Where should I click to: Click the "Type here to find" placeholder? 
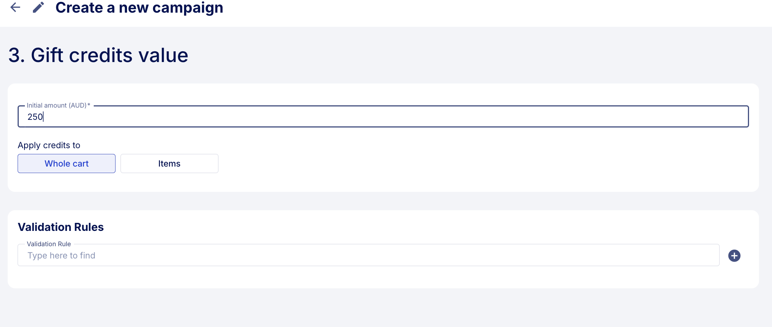coord(61,255)
